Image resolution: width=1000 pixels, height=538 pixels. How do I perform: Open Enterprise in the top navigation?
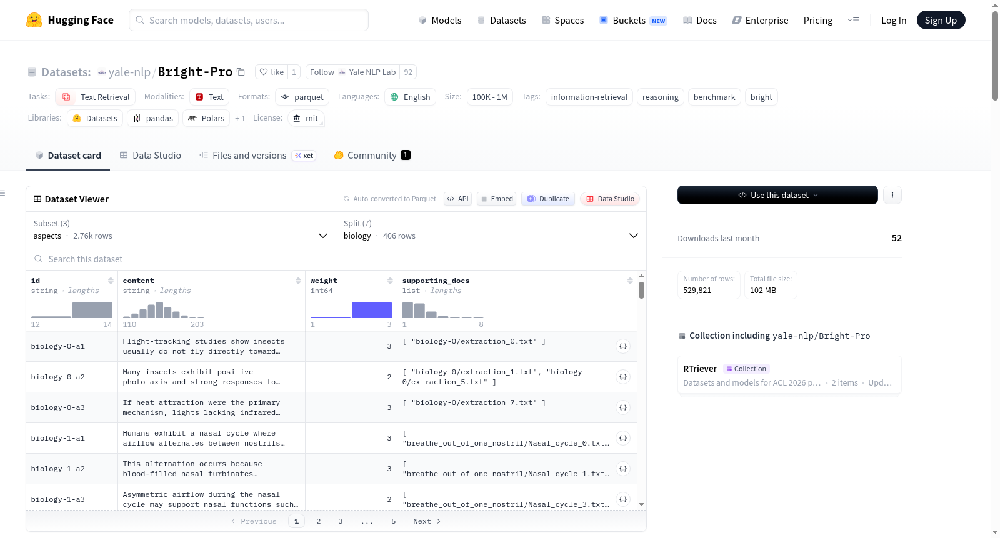pos(760,20)
